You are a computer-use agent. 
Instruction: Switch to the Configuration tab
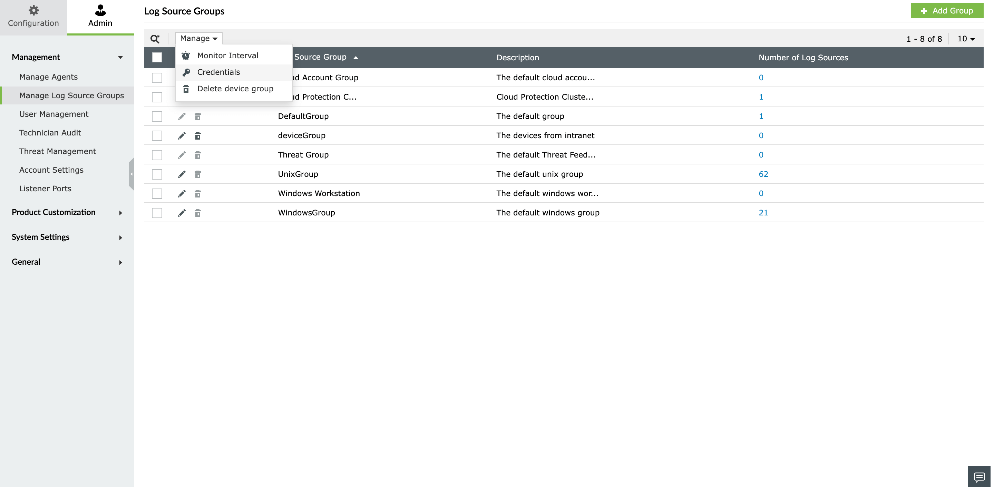pos(33,17)
